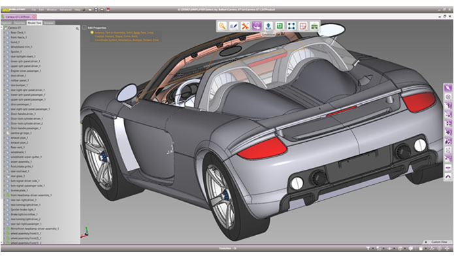This screenshot has height=258, width=454.
Task: Expand the hood_1 tree node
Action: point(5,42)
